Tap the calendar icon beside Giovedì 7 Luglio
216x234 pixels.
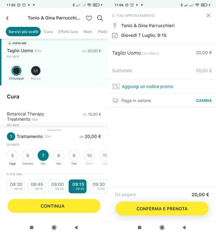115,35
